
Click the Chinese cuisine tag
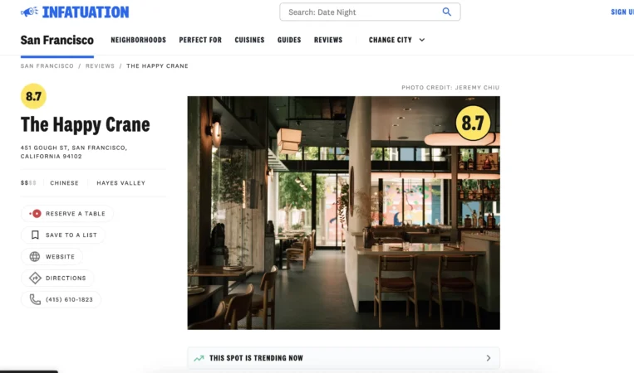(x=64, y=183)
